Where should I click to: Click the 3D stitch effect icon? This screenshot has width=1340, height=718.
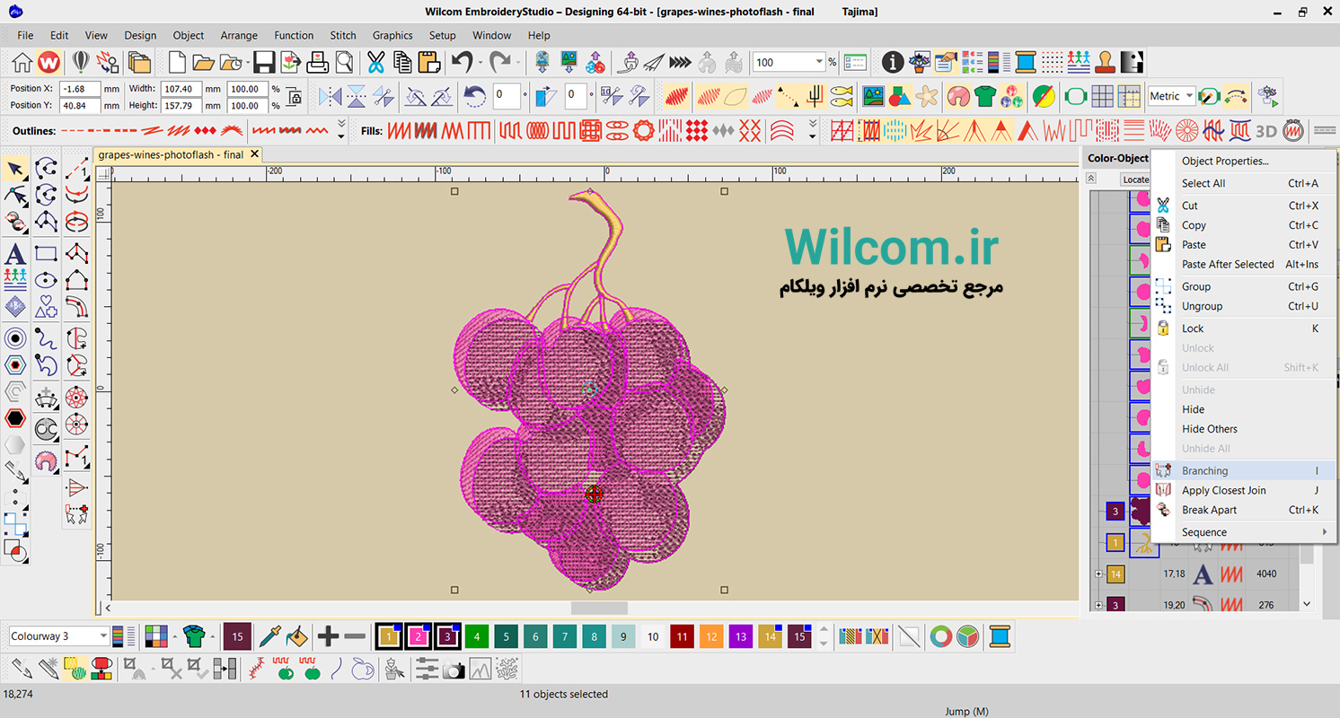(x=1265, y=131)
